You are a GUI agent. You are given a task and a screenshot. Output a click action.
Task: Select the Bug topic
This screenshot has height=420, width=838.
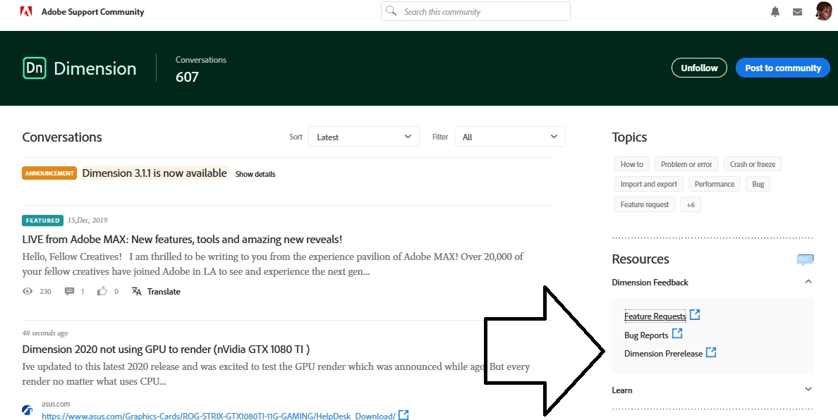(x=758, y=184)
